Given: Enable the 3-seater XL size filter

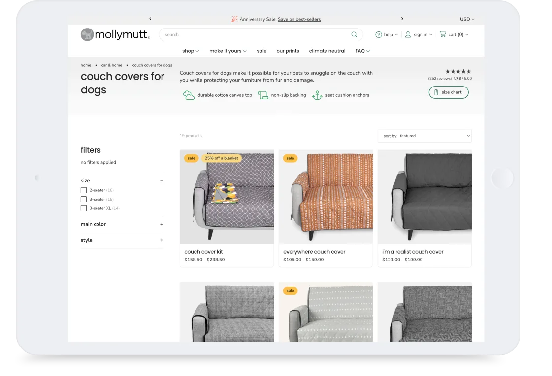Looking at the screenshot, I should (x=84, y=208).
